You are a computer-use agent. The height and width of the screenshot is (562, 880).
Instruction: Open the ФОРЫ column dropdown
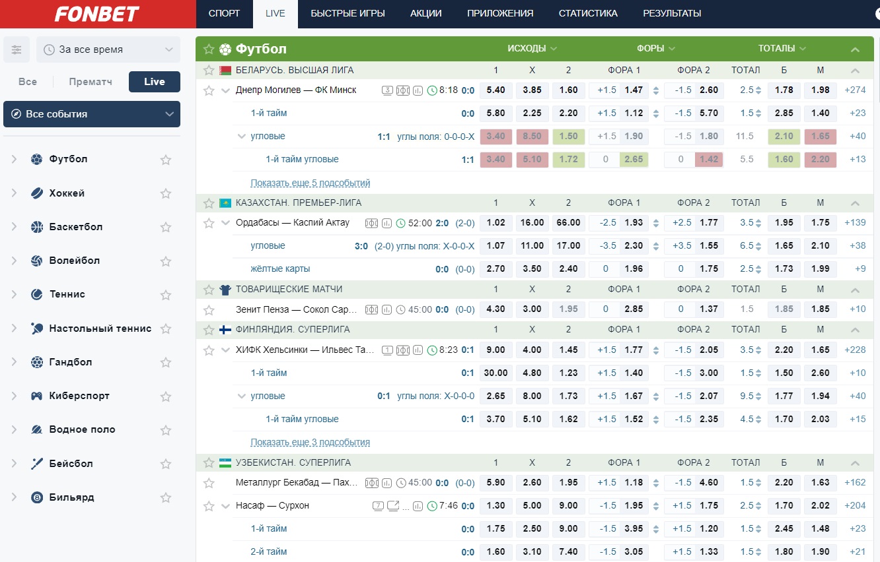coord(656,49)
